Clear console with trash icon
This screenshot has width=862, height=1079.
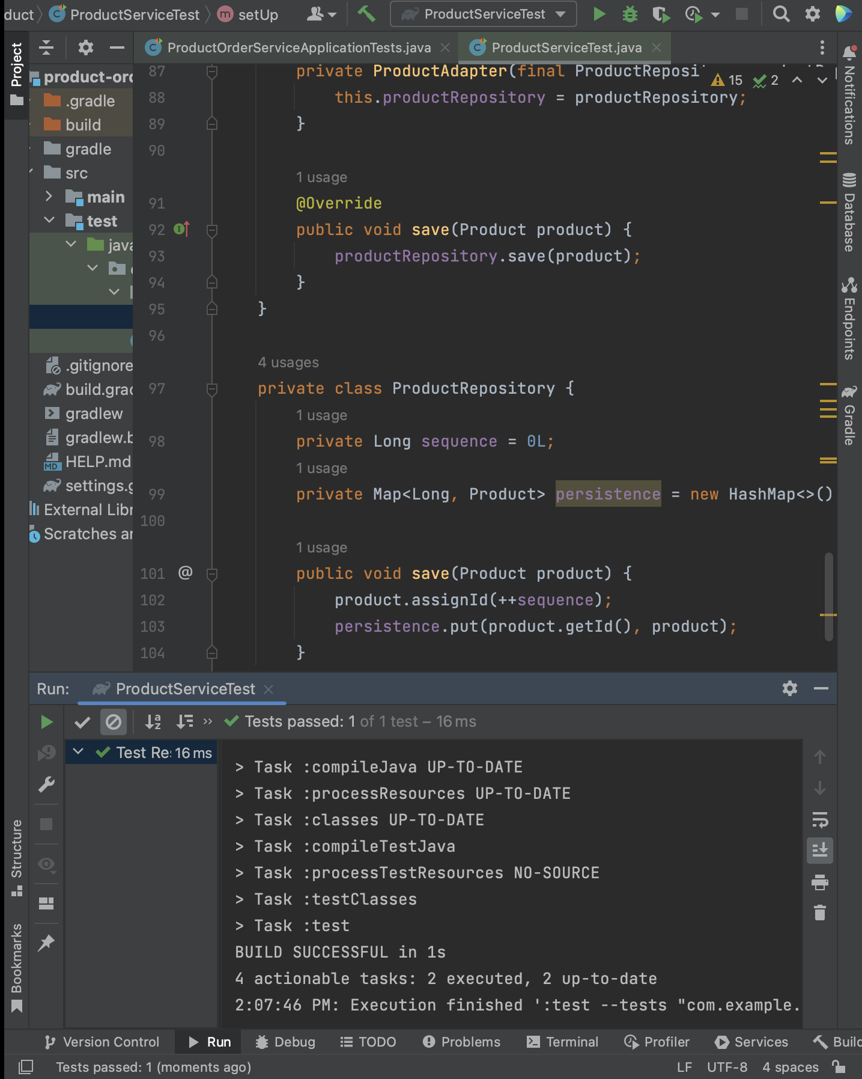pos(819,912)
